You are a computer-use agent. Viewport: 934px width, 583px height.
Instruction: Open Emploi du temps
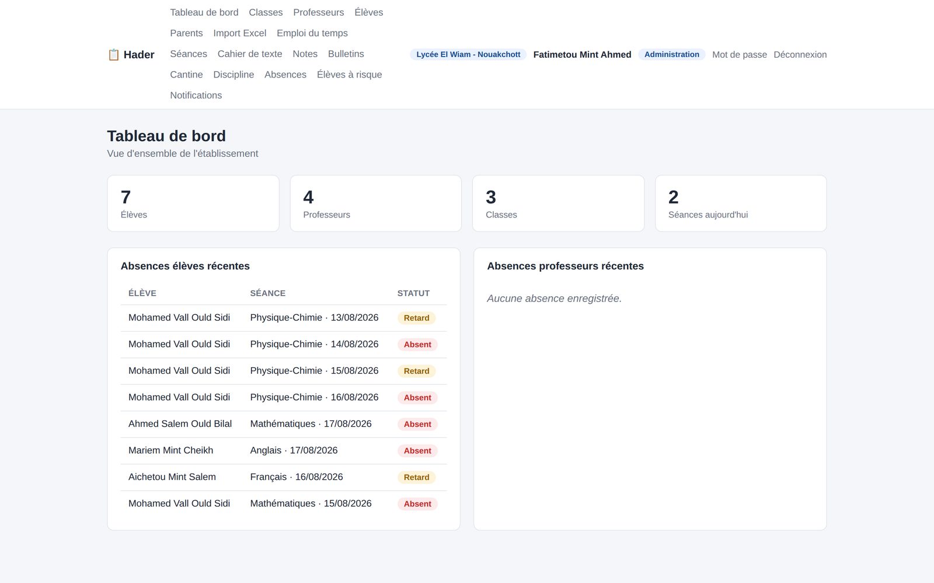pos(312,33)
